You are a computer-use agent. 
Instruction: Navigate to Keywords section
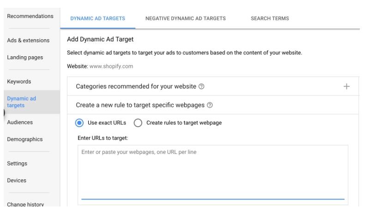[19, 82]
